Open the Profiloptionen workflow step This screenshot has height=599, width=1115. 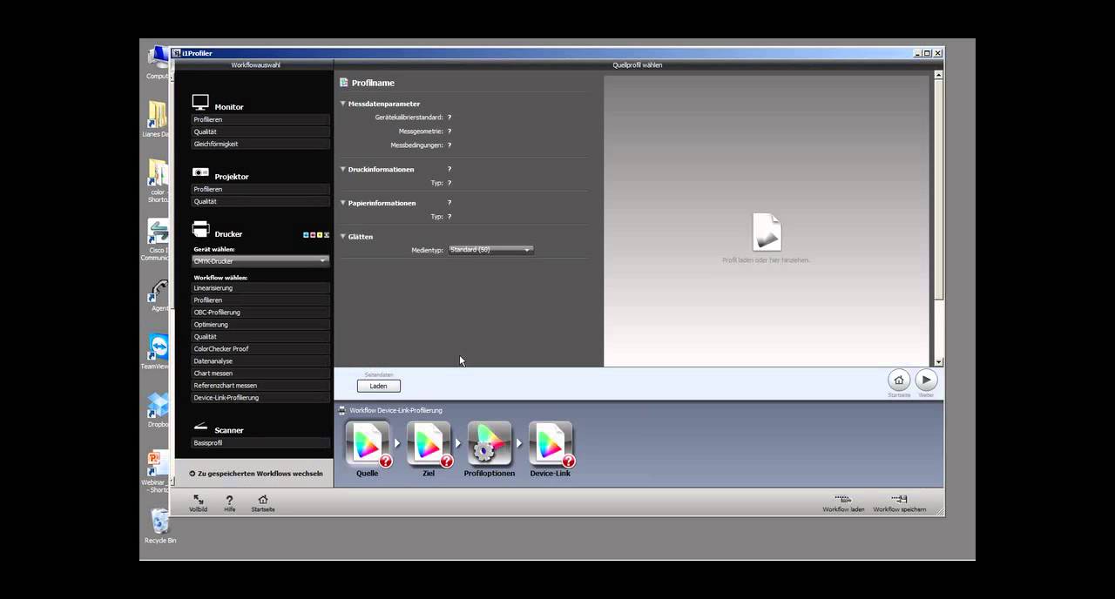coord(490,443)
